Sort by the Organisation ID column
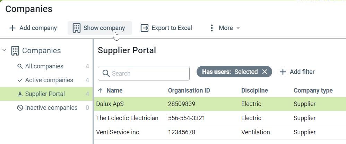Viewport: 346px width, 144px height. (x=189, y=90)
